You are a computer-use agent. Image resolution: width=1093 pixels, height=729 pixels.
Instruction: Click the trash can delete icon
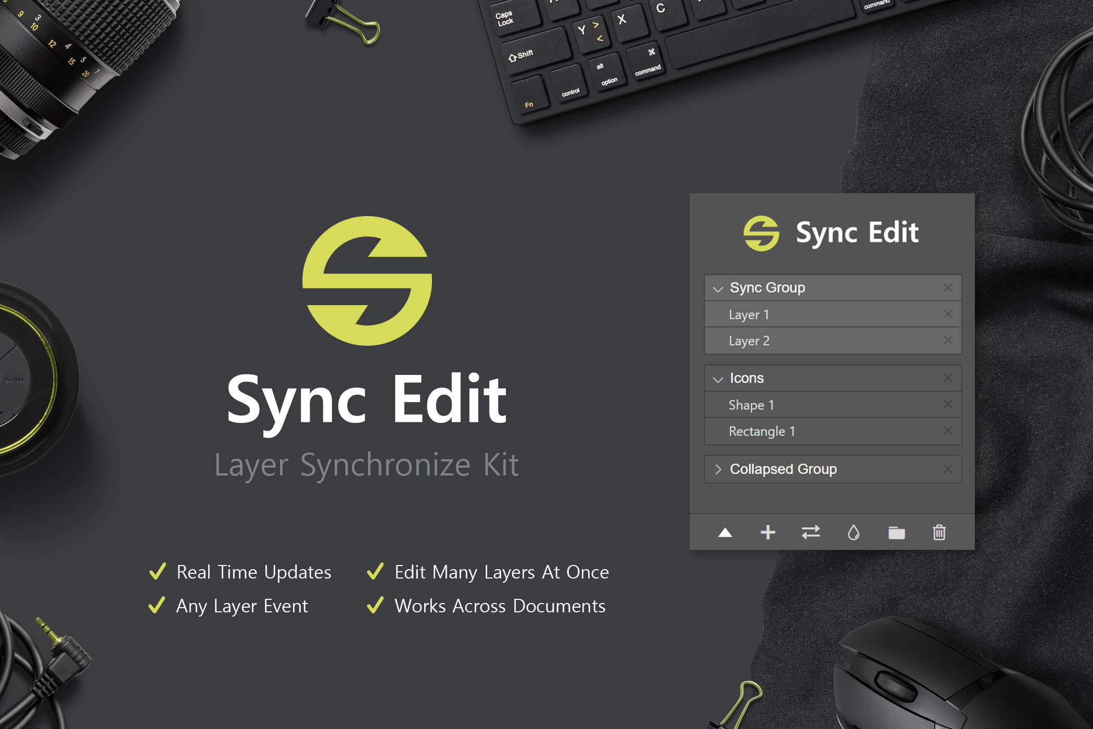tap(939, 532)
